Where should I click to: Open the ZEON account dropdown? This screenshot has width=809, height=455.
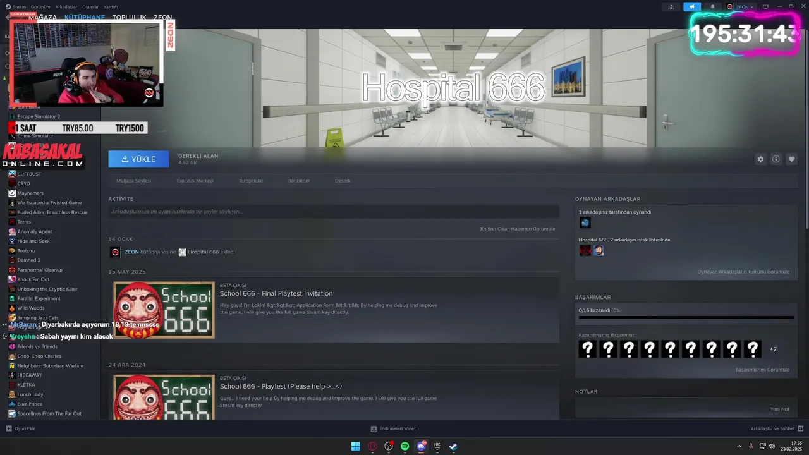pos(740,6)
